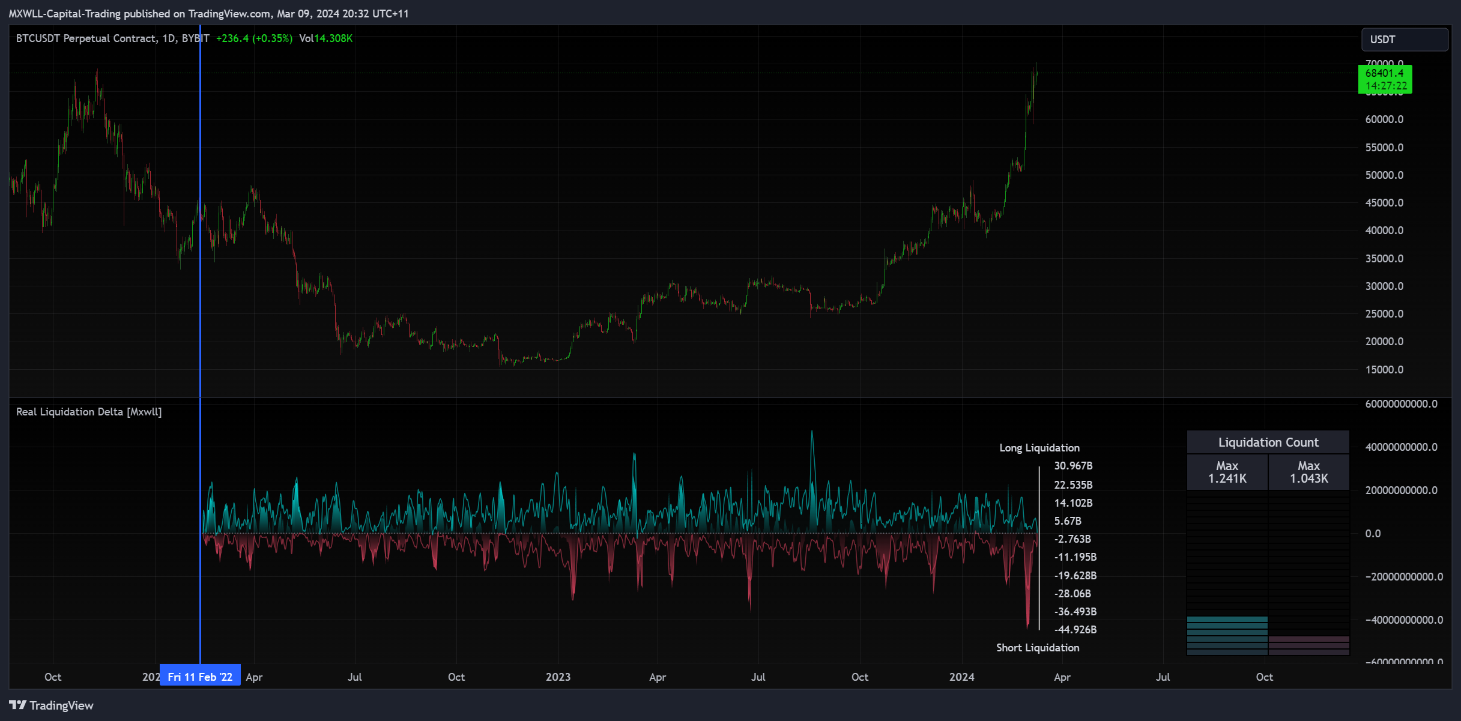The image size is (1461, 721).
Task: Click the 30000.0 price axis label
Action: pyautogui.click(x=1384, y=286)
